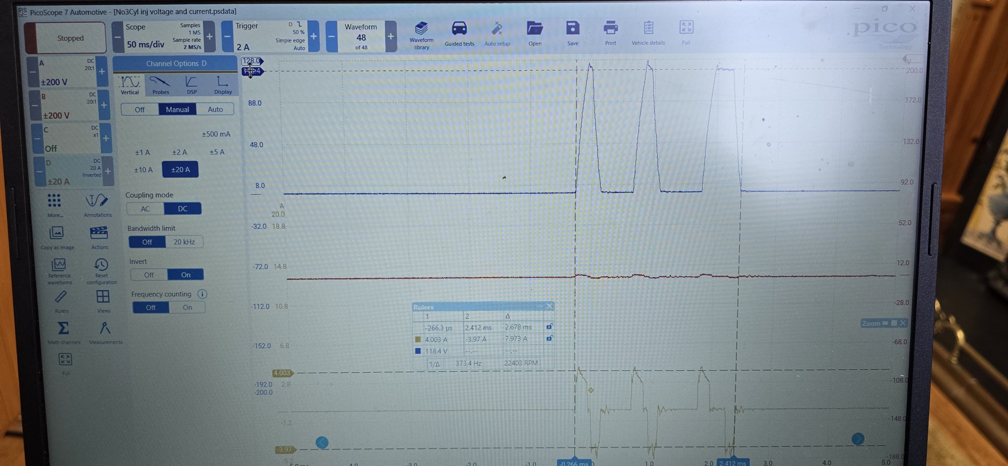Close the Rulers panel
Screen dimensions: 1008x466
click(549, 306)
